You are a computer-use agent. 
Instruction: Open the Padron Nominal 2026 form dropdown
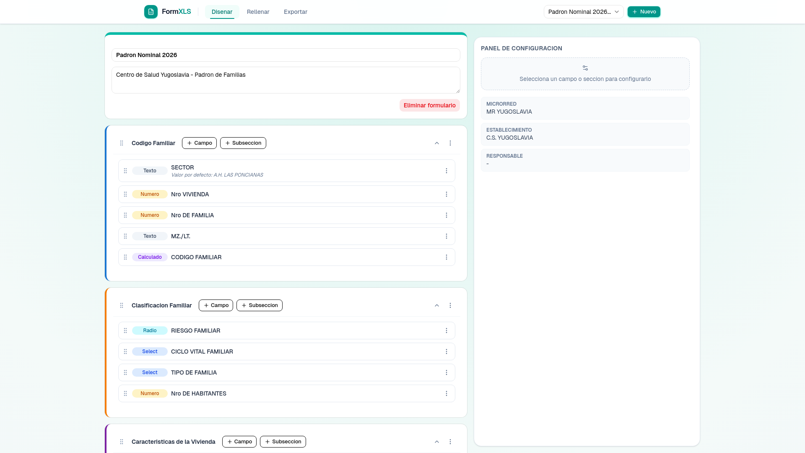click(584, 12)
